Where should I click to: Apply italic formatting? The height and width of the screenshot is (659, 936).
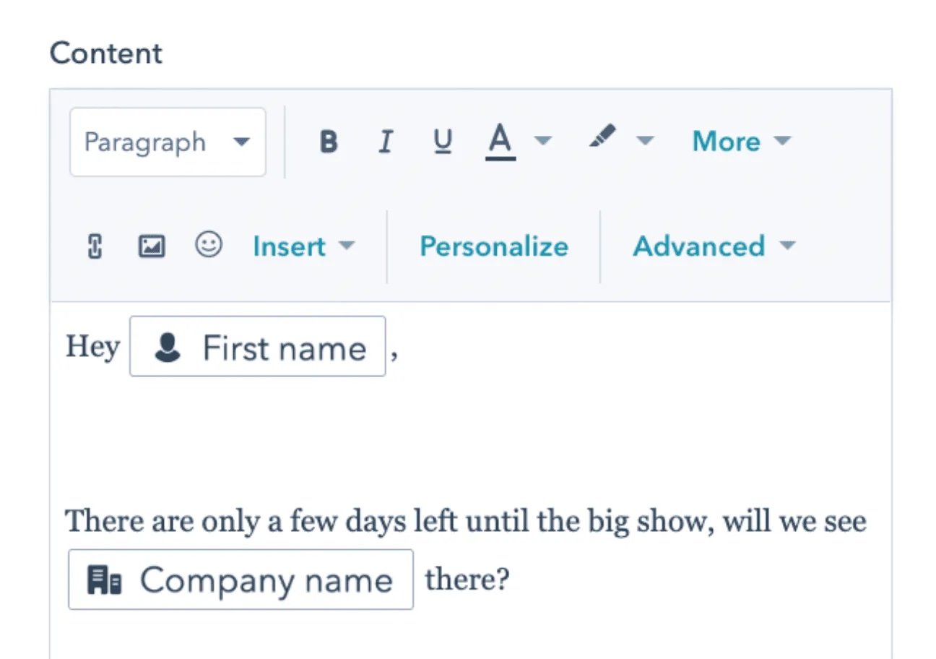pyautogui.click(x=386, y=142)
